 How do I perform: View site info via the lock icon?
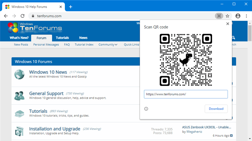coord(33,16)
